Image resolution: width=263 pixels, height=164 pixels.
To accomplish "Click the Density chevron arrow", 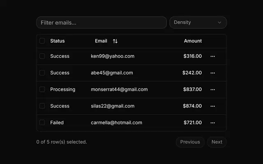I will [219, 23].
